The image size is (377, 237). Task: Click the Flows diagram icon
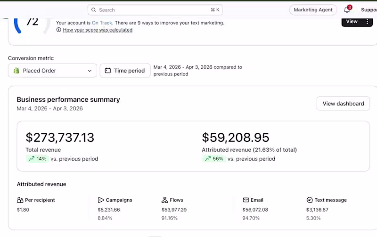164,200
